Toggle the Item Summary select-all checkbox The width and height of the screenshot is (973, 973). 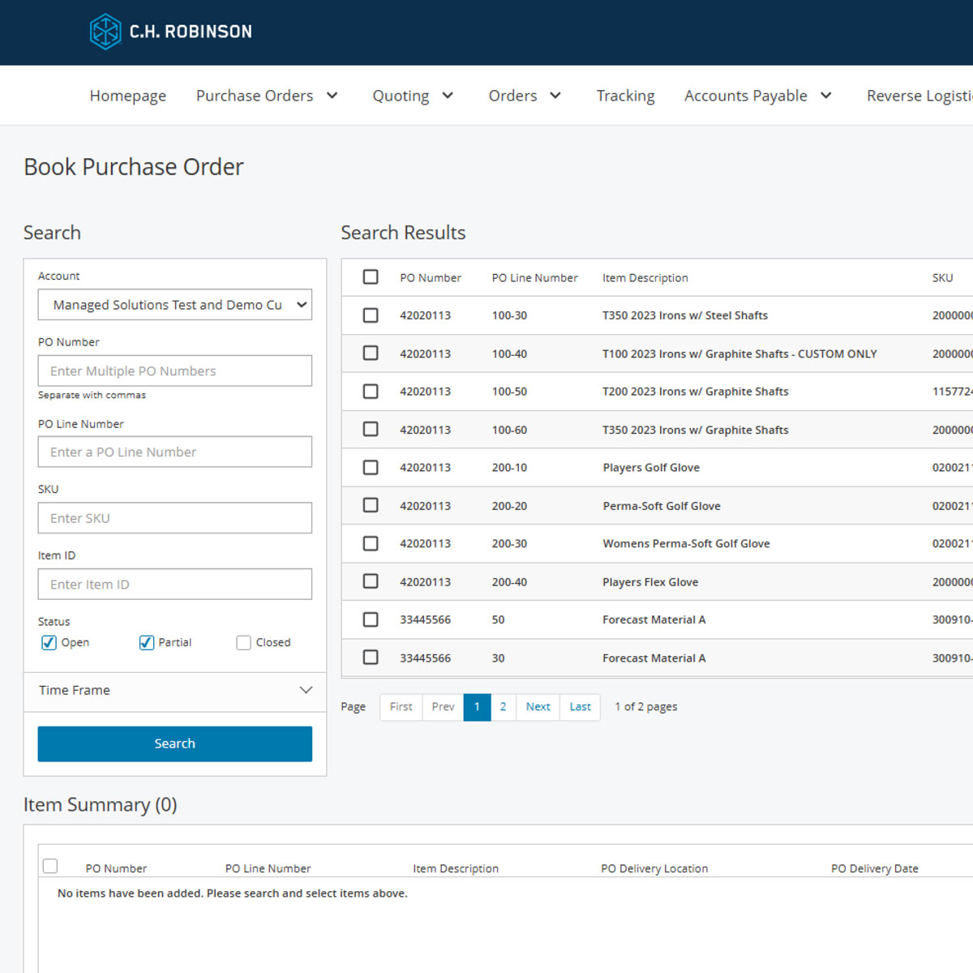(x=50, y=866)
